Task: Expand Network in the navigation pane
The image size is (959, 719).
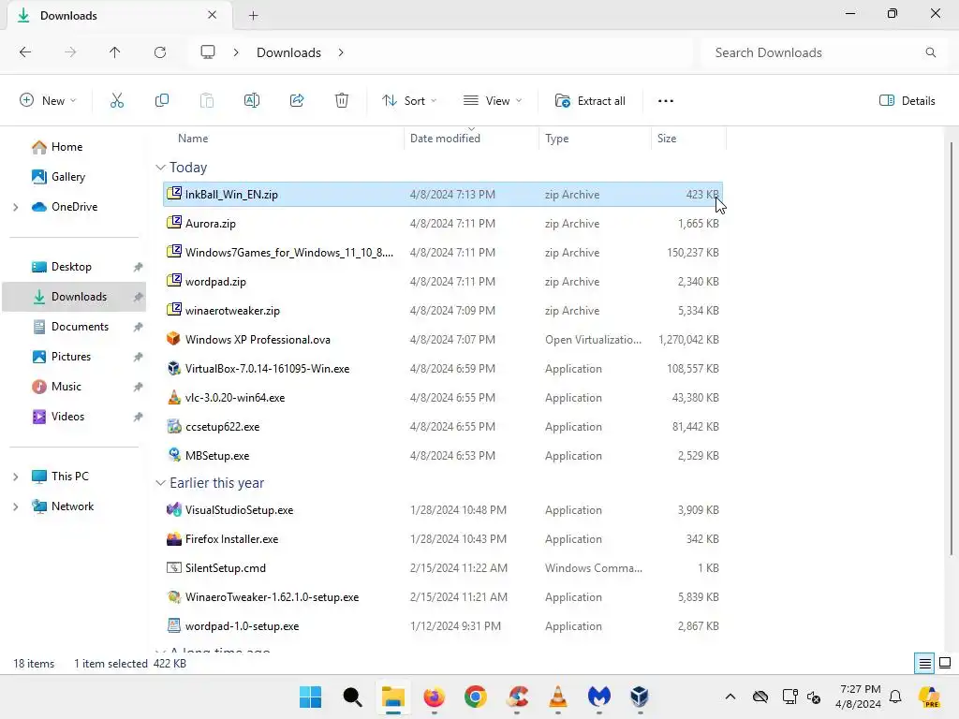Action: tap(15, 506)
